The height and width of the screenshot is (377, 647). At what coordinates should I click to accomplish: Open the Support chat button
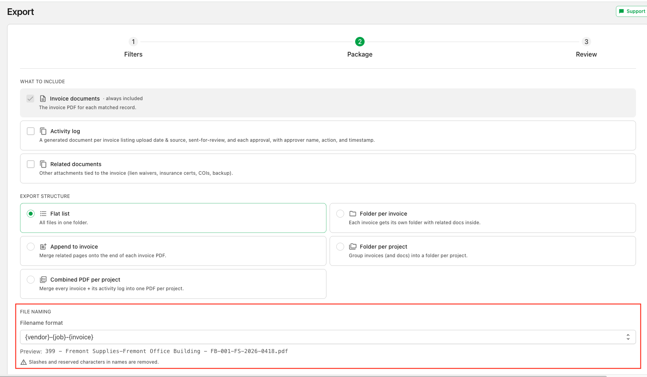pos(632,11)
